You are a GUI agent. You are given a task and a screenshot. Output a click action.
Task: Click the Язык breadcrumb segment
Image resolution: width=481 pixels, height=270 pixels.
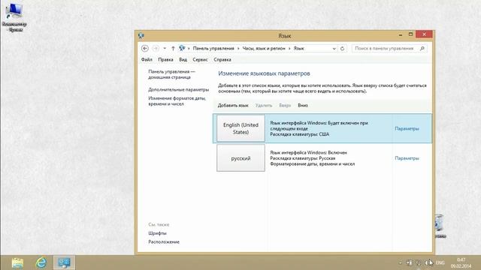pyautogui.click(x=299, y=48)
